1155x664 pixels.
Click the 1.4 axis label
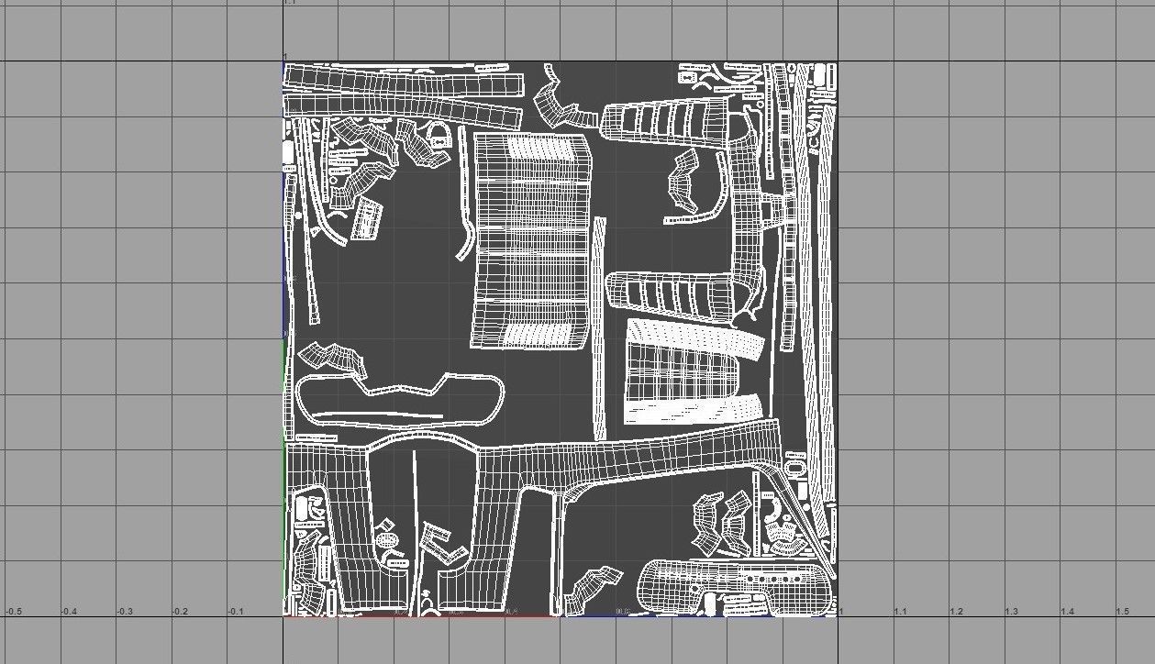[x=1067, y=611]
